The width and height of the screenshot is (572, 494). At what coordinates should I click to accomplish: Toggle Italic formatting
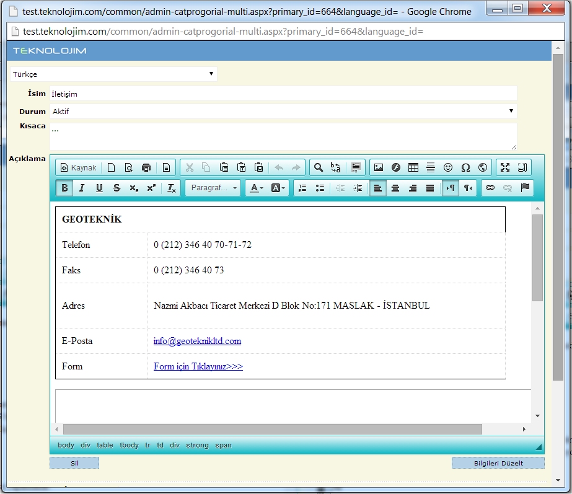(x=82, y=188)
